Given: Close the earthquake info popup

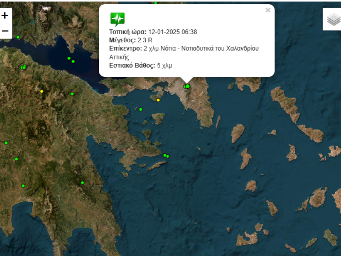Looking at the screenshot, I should click(x=268, y=10).
